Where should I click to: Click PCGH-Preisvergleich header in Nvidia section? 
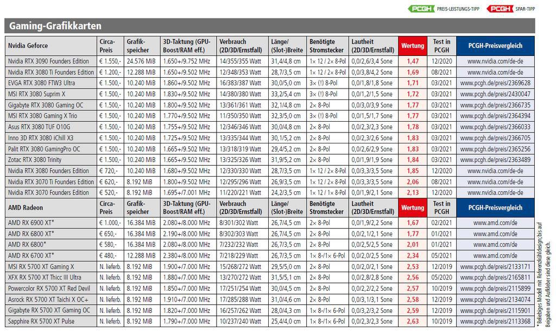tap(495, 46)
